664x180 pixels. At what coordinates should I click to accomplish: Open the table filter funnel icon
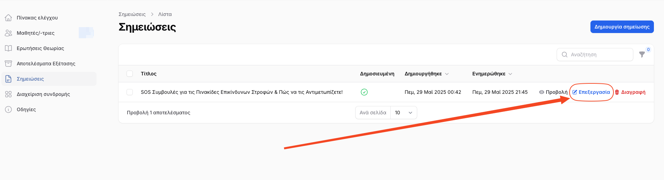click(x=642, y=55)
